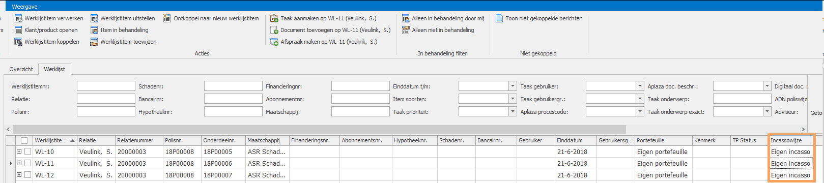824x183 pixels.
Task: Click the Taak aanmaken op WL-11 icon
Action: point(274,18)
